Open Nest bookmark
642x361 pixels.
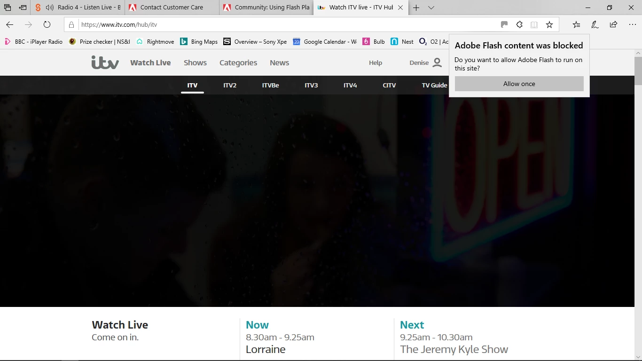402,42
